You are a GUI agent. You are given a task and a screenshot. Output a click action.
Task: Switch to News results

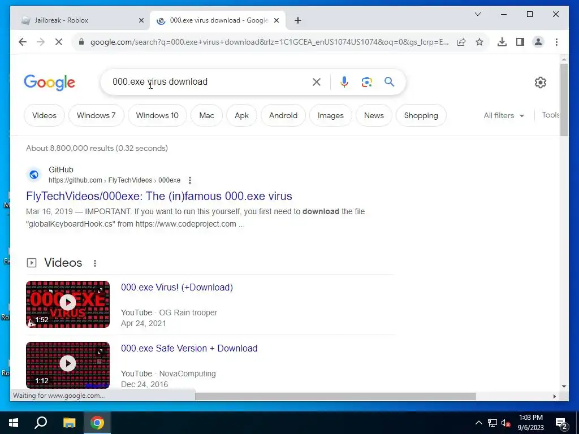point(374,115)
